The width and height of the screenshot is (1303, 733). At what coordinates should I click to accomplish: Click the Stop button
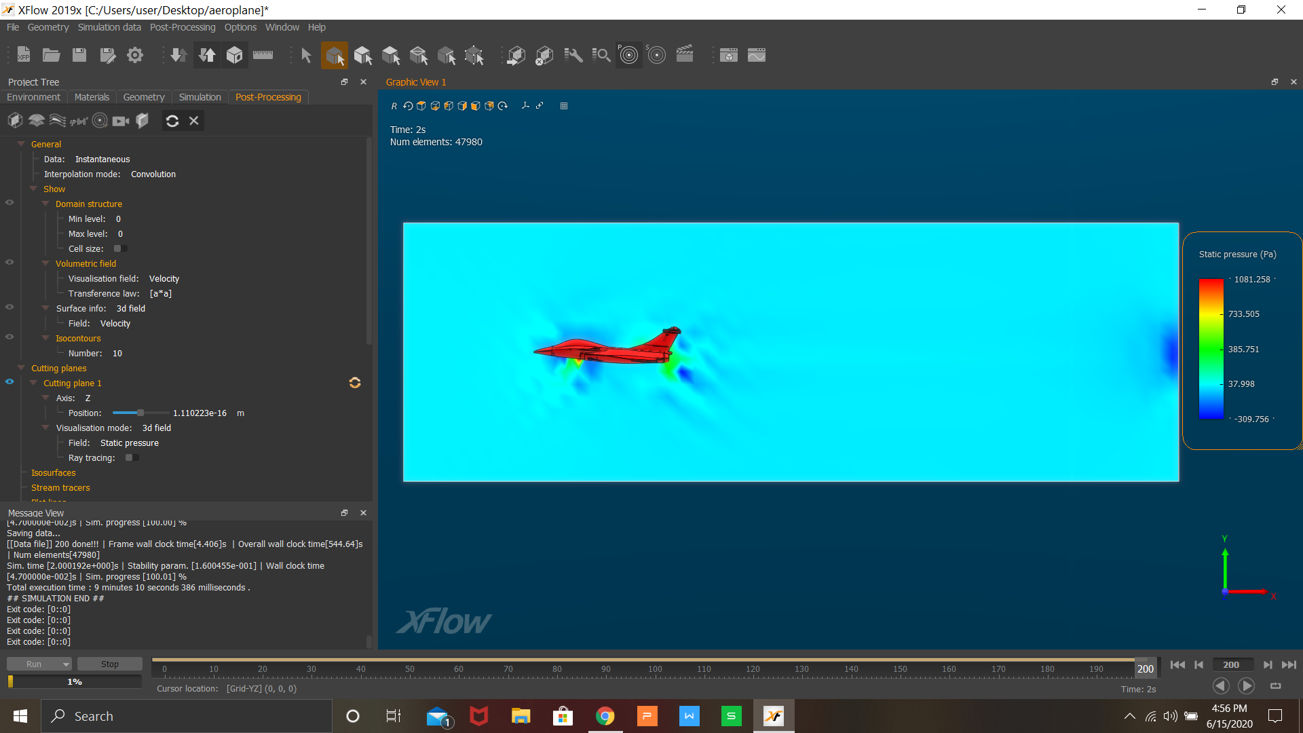[x=110, y=664]
